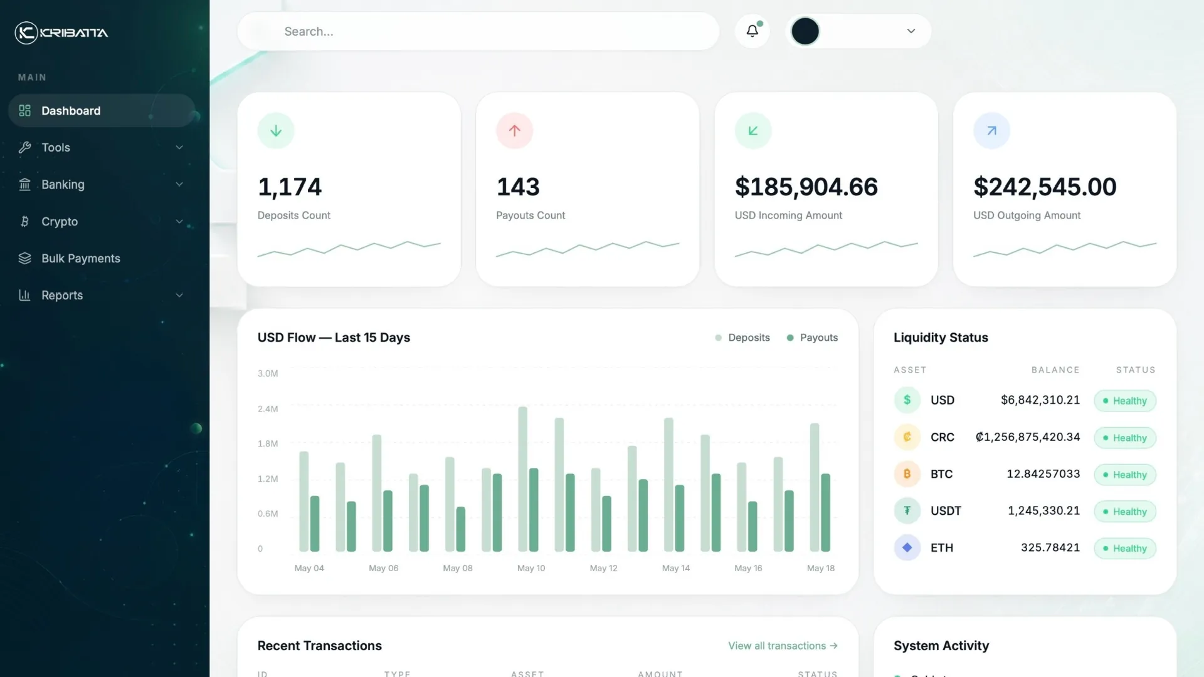
Task: Click the USD Outgoing Amount sparkline chart
Action: [x=1065, y=249]
